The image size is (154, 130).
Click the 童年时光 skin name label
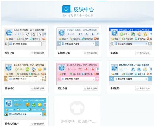point(9,88)
